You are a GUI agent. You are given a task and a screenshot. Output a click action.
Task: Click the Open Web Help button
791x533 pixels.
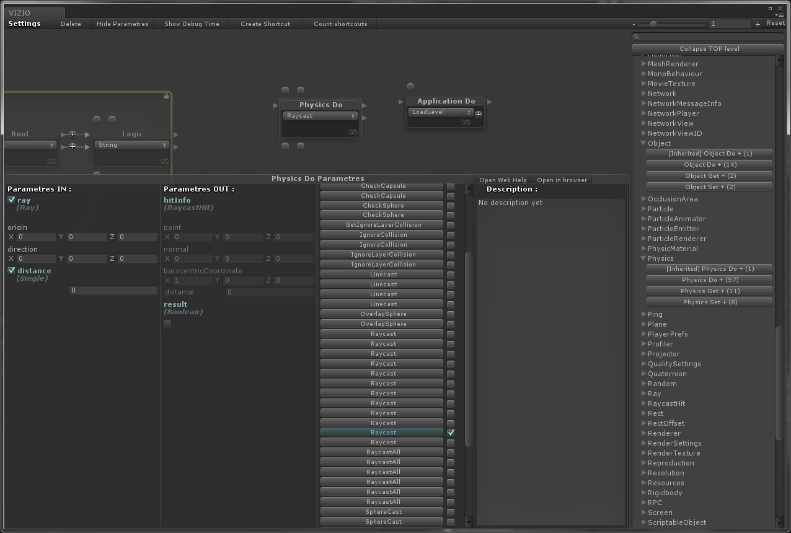coord(503,180)
